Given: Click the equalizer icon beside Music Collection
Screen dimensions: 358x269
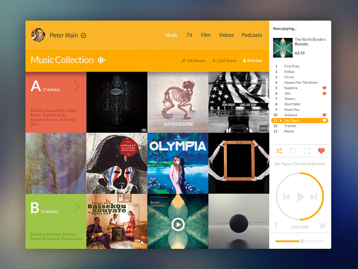Looking at the screenshot, I should click(x=102, y=60).
